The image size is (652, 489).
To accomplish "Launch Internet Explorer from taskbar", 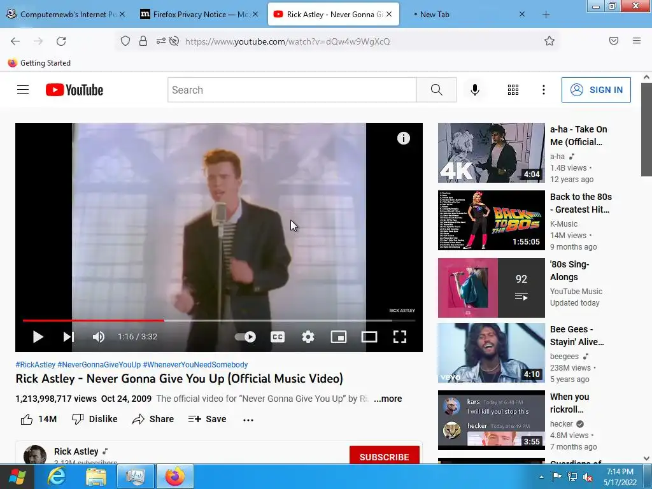I will click(x=56, y=476).
